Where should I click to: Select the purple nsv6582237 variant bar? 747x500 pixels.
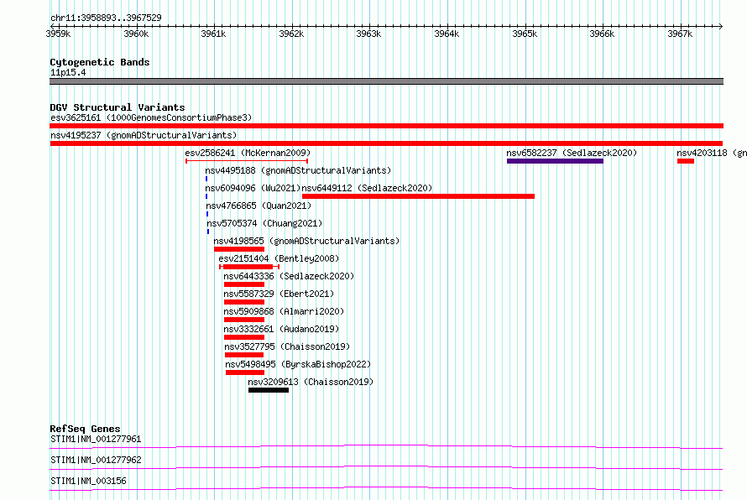pyautogui.click(x=555, y=161)
